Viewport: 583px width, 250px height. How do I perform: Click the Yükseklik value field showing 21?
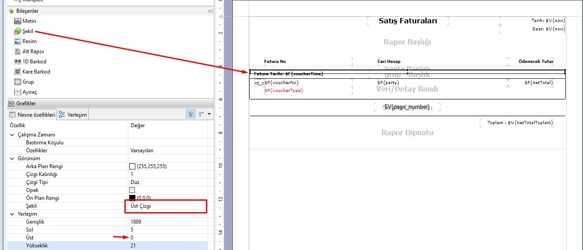(168, 246)
